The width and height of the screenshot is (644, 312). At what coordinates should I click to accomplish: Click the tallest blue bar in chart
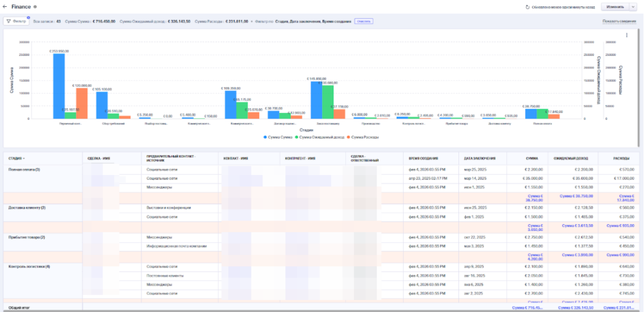58,86
